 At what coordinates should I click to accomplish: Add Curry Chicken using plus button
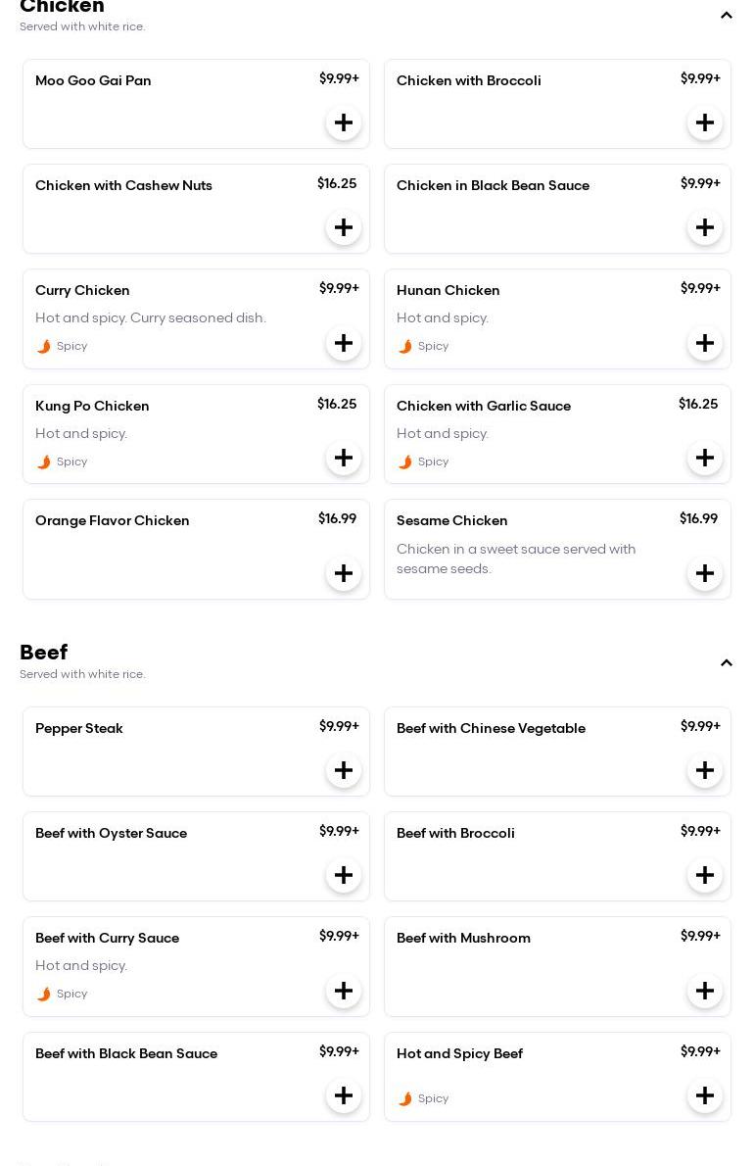pos(344,344)
